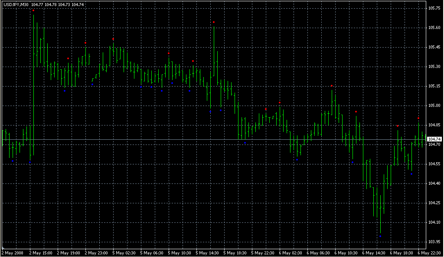444x257 pixels.
Task: Click the red fractal marker above 5 May 02:30
Action: pyautogui.click(x=113, y=39)
